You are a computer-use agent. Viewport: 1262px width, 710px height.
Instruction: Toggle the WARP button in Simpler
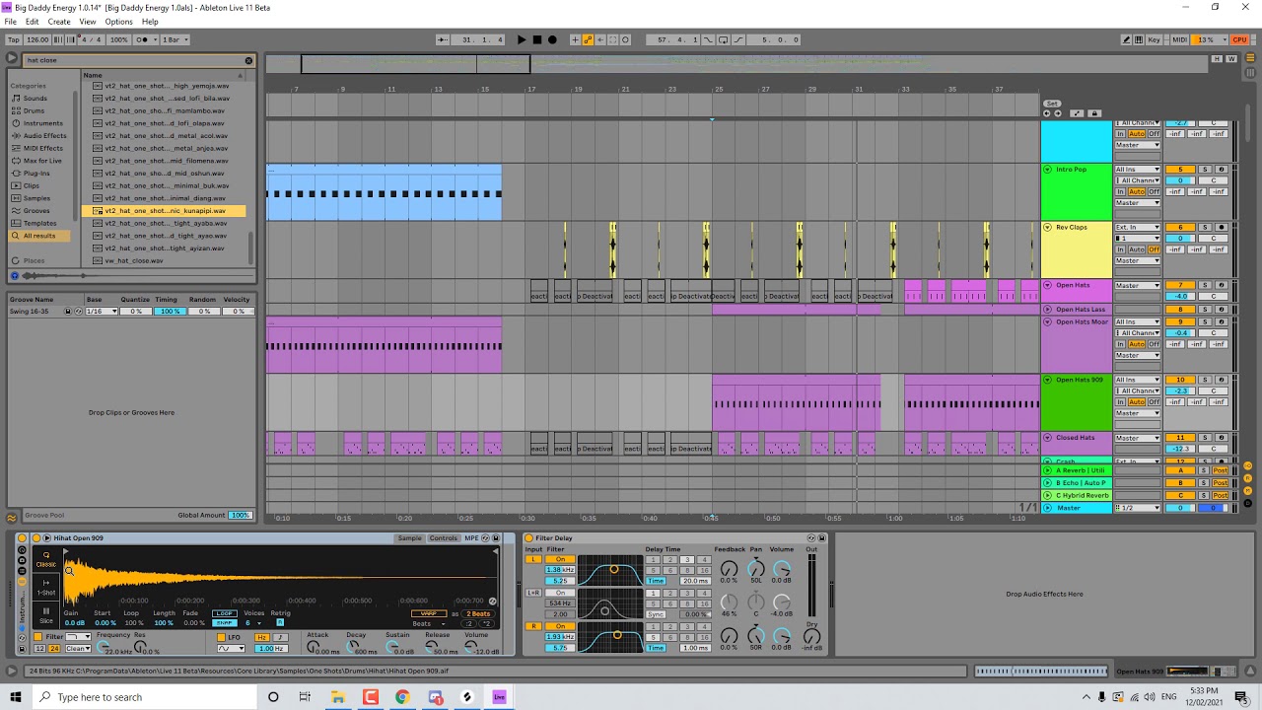429,613
